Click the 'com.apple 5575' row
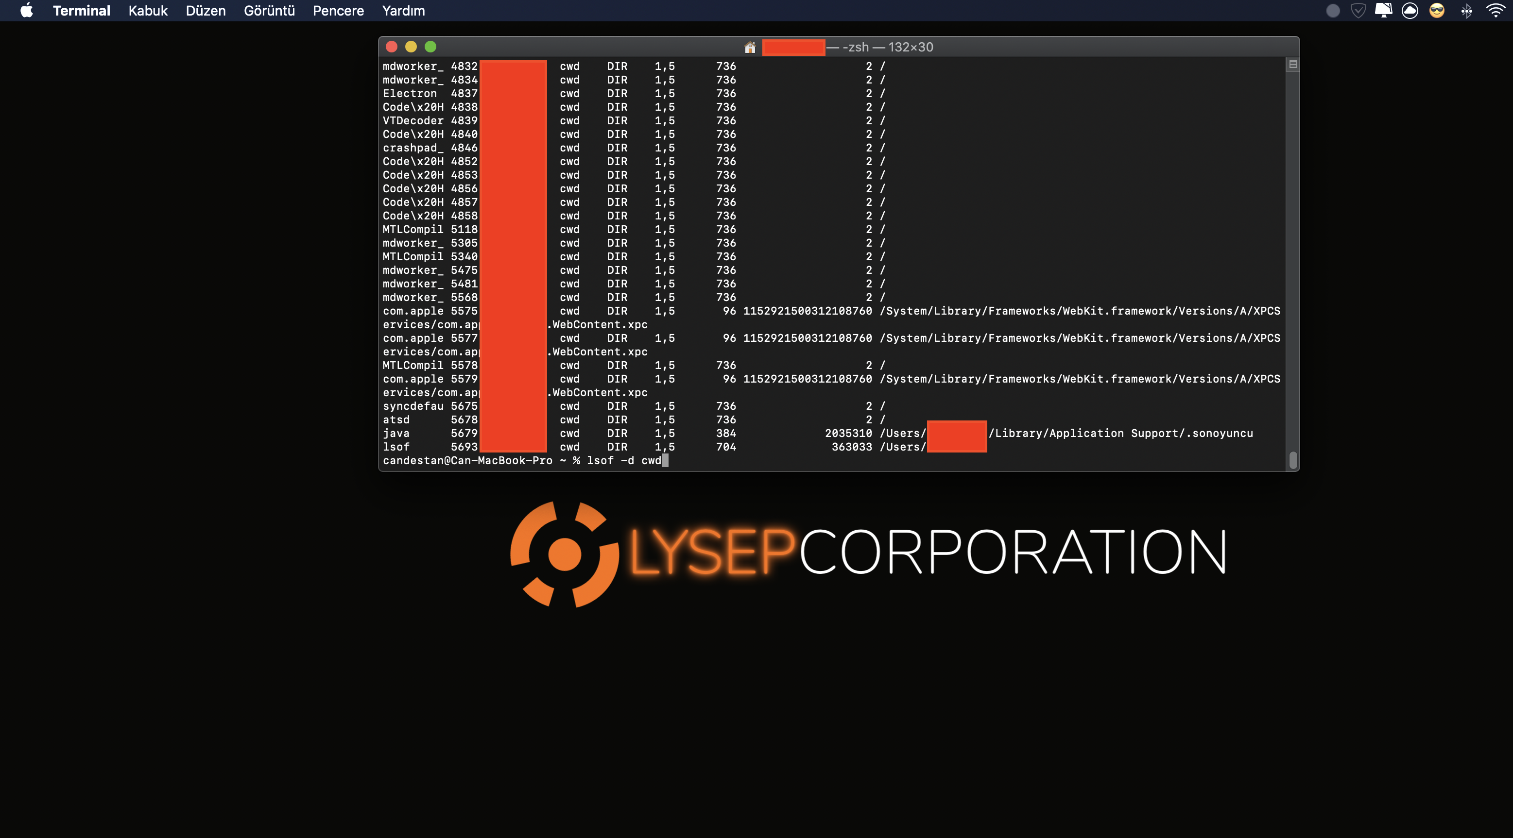 [832, 311]
